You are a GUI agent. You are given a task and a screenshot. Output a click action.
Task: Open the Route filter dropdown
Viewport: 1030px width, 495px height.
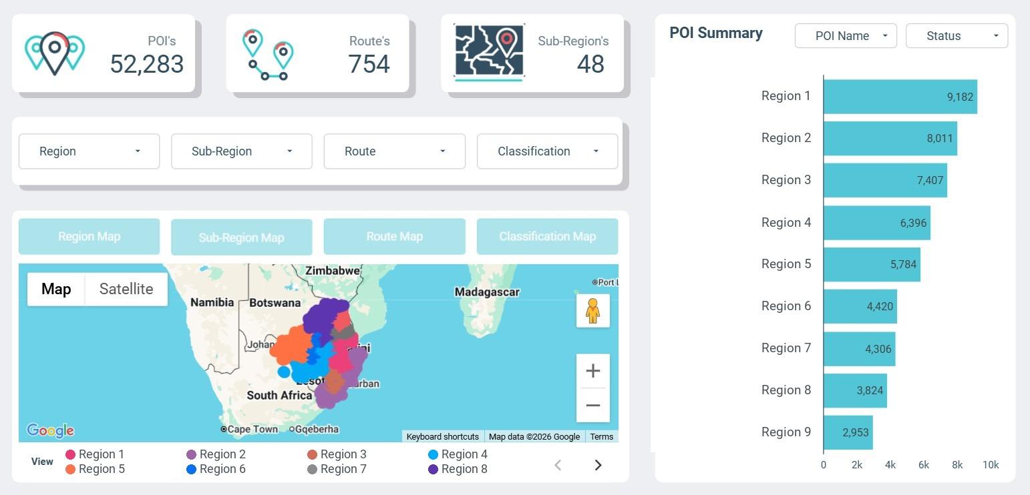point(394,151)
